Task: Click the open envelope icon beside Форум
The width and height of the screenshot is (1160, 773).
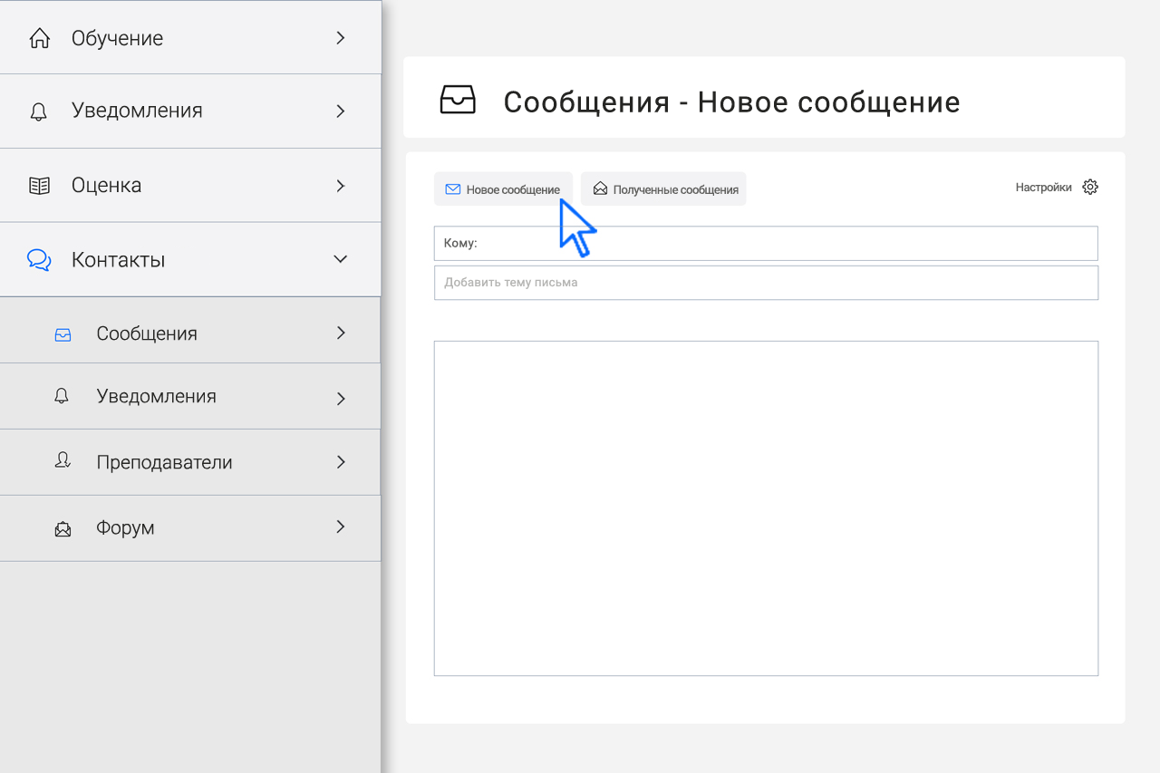Action: [x=63, y=528]
